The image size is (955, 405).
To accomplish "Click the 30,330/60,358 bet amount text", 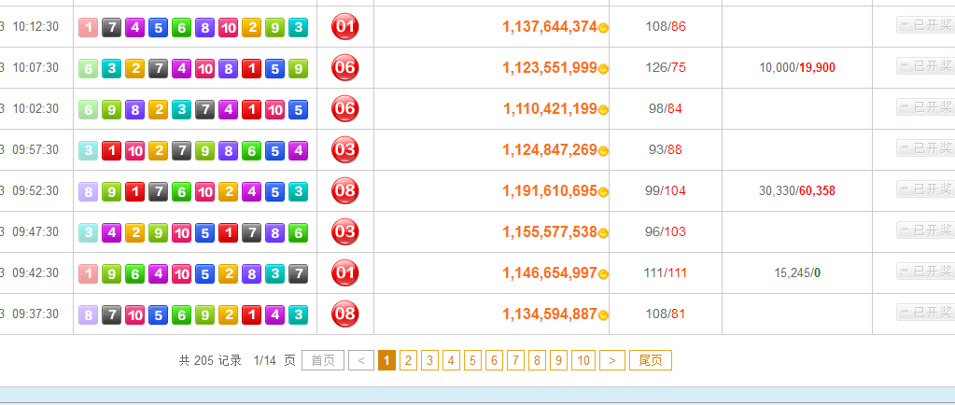I will [797, 191].
